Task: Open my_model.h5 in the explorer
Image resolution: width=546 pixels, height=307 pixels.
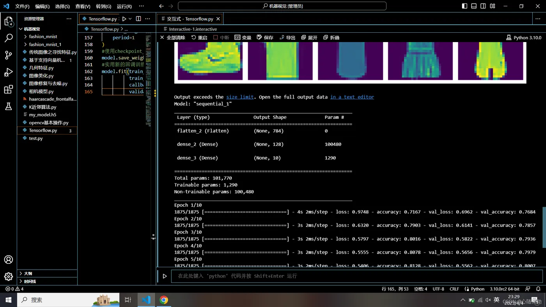Action: [x=47, y=115]
